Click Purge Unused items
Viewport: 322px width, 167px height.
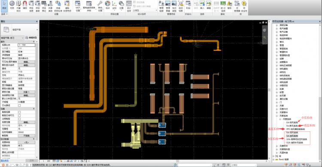click(x=67, y=6)
